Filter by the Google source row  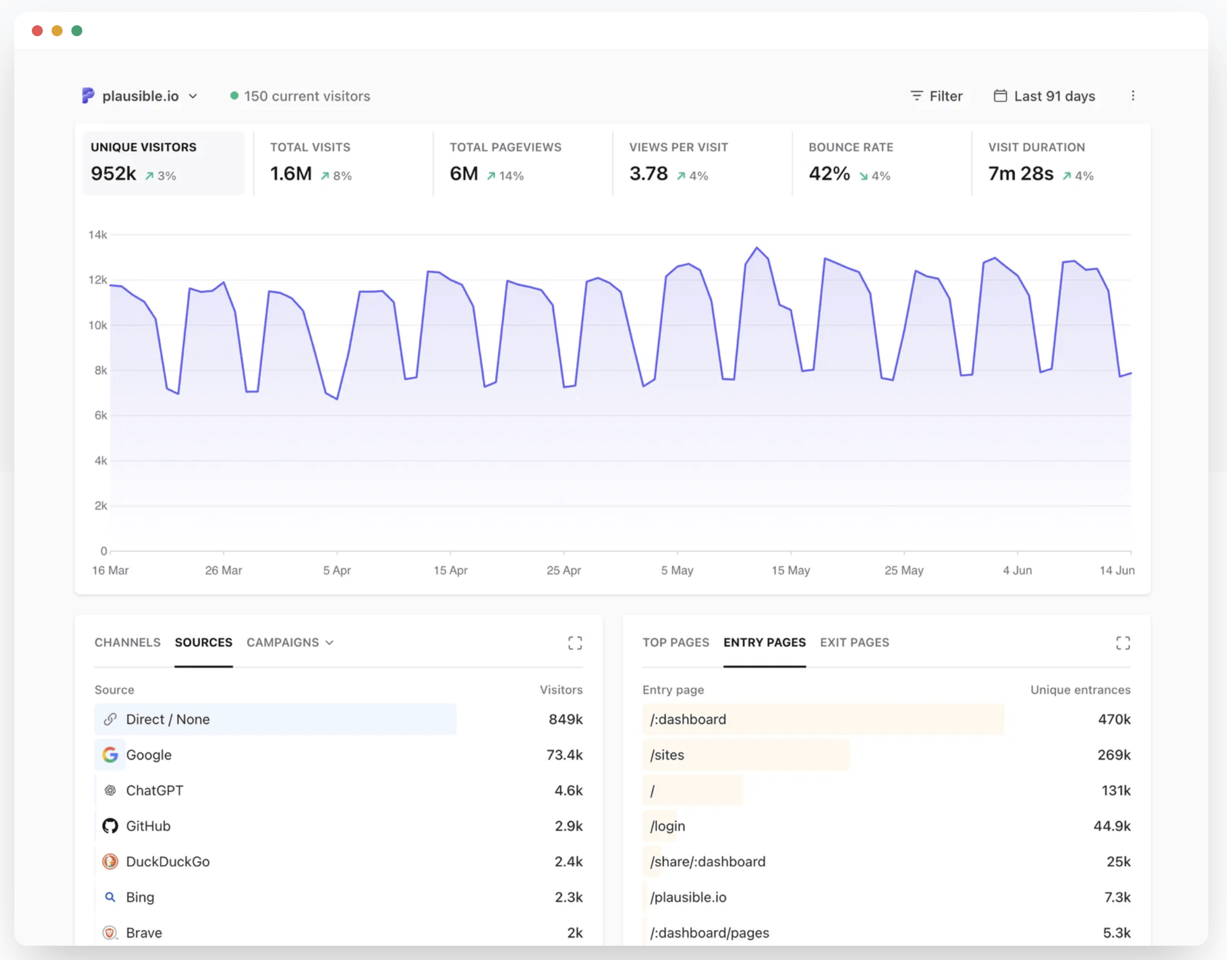click(x=339, y=754)
